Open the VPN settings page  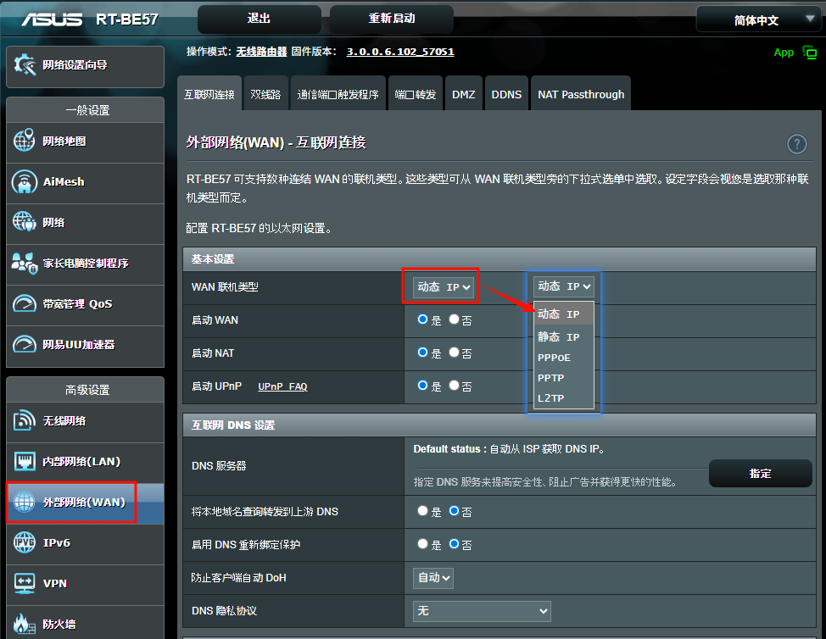pos(85,584)
